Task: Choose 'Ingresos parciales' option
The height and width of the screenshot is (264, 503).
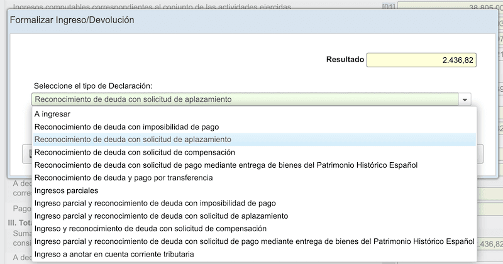Action: 255,190
